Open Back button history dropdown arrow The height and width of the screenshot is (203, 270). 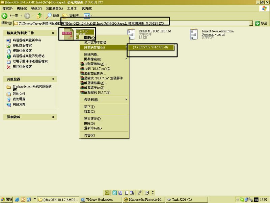click(21, 16)
